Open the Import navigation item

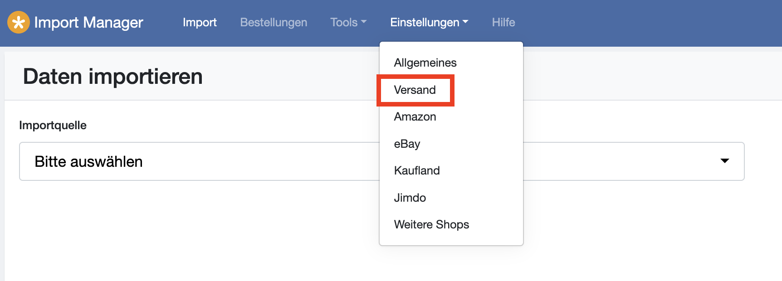(x=200, y=22)
